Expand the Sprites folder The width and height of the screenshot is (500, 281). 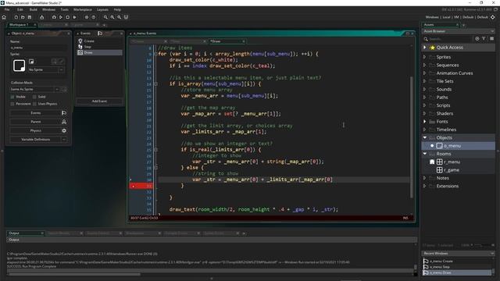pyautogui.click(x=424, y=57)
